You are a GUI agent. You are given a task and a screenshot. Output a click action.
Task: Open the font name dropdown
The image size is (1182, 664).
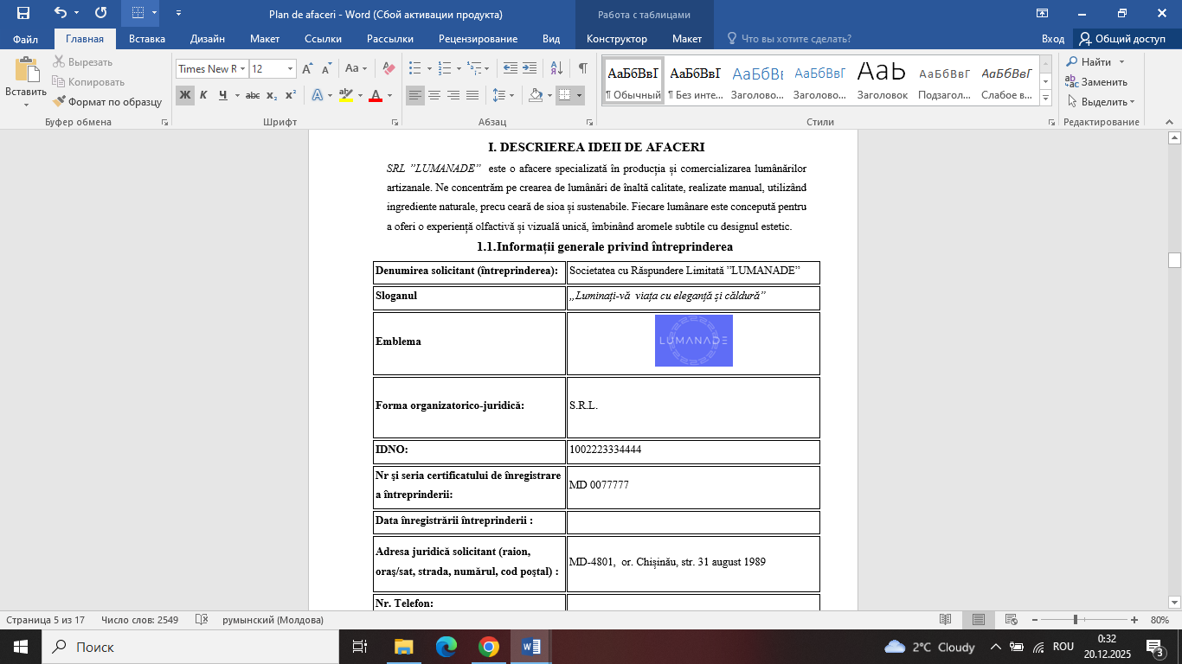click(x=243, y=69)
